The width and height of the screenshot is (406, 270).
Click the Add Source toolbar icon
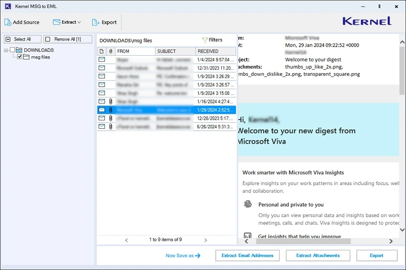(x=8, y=22)
